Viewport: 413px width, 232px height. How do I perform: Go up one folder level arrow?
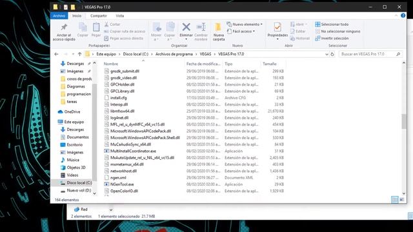80,54
